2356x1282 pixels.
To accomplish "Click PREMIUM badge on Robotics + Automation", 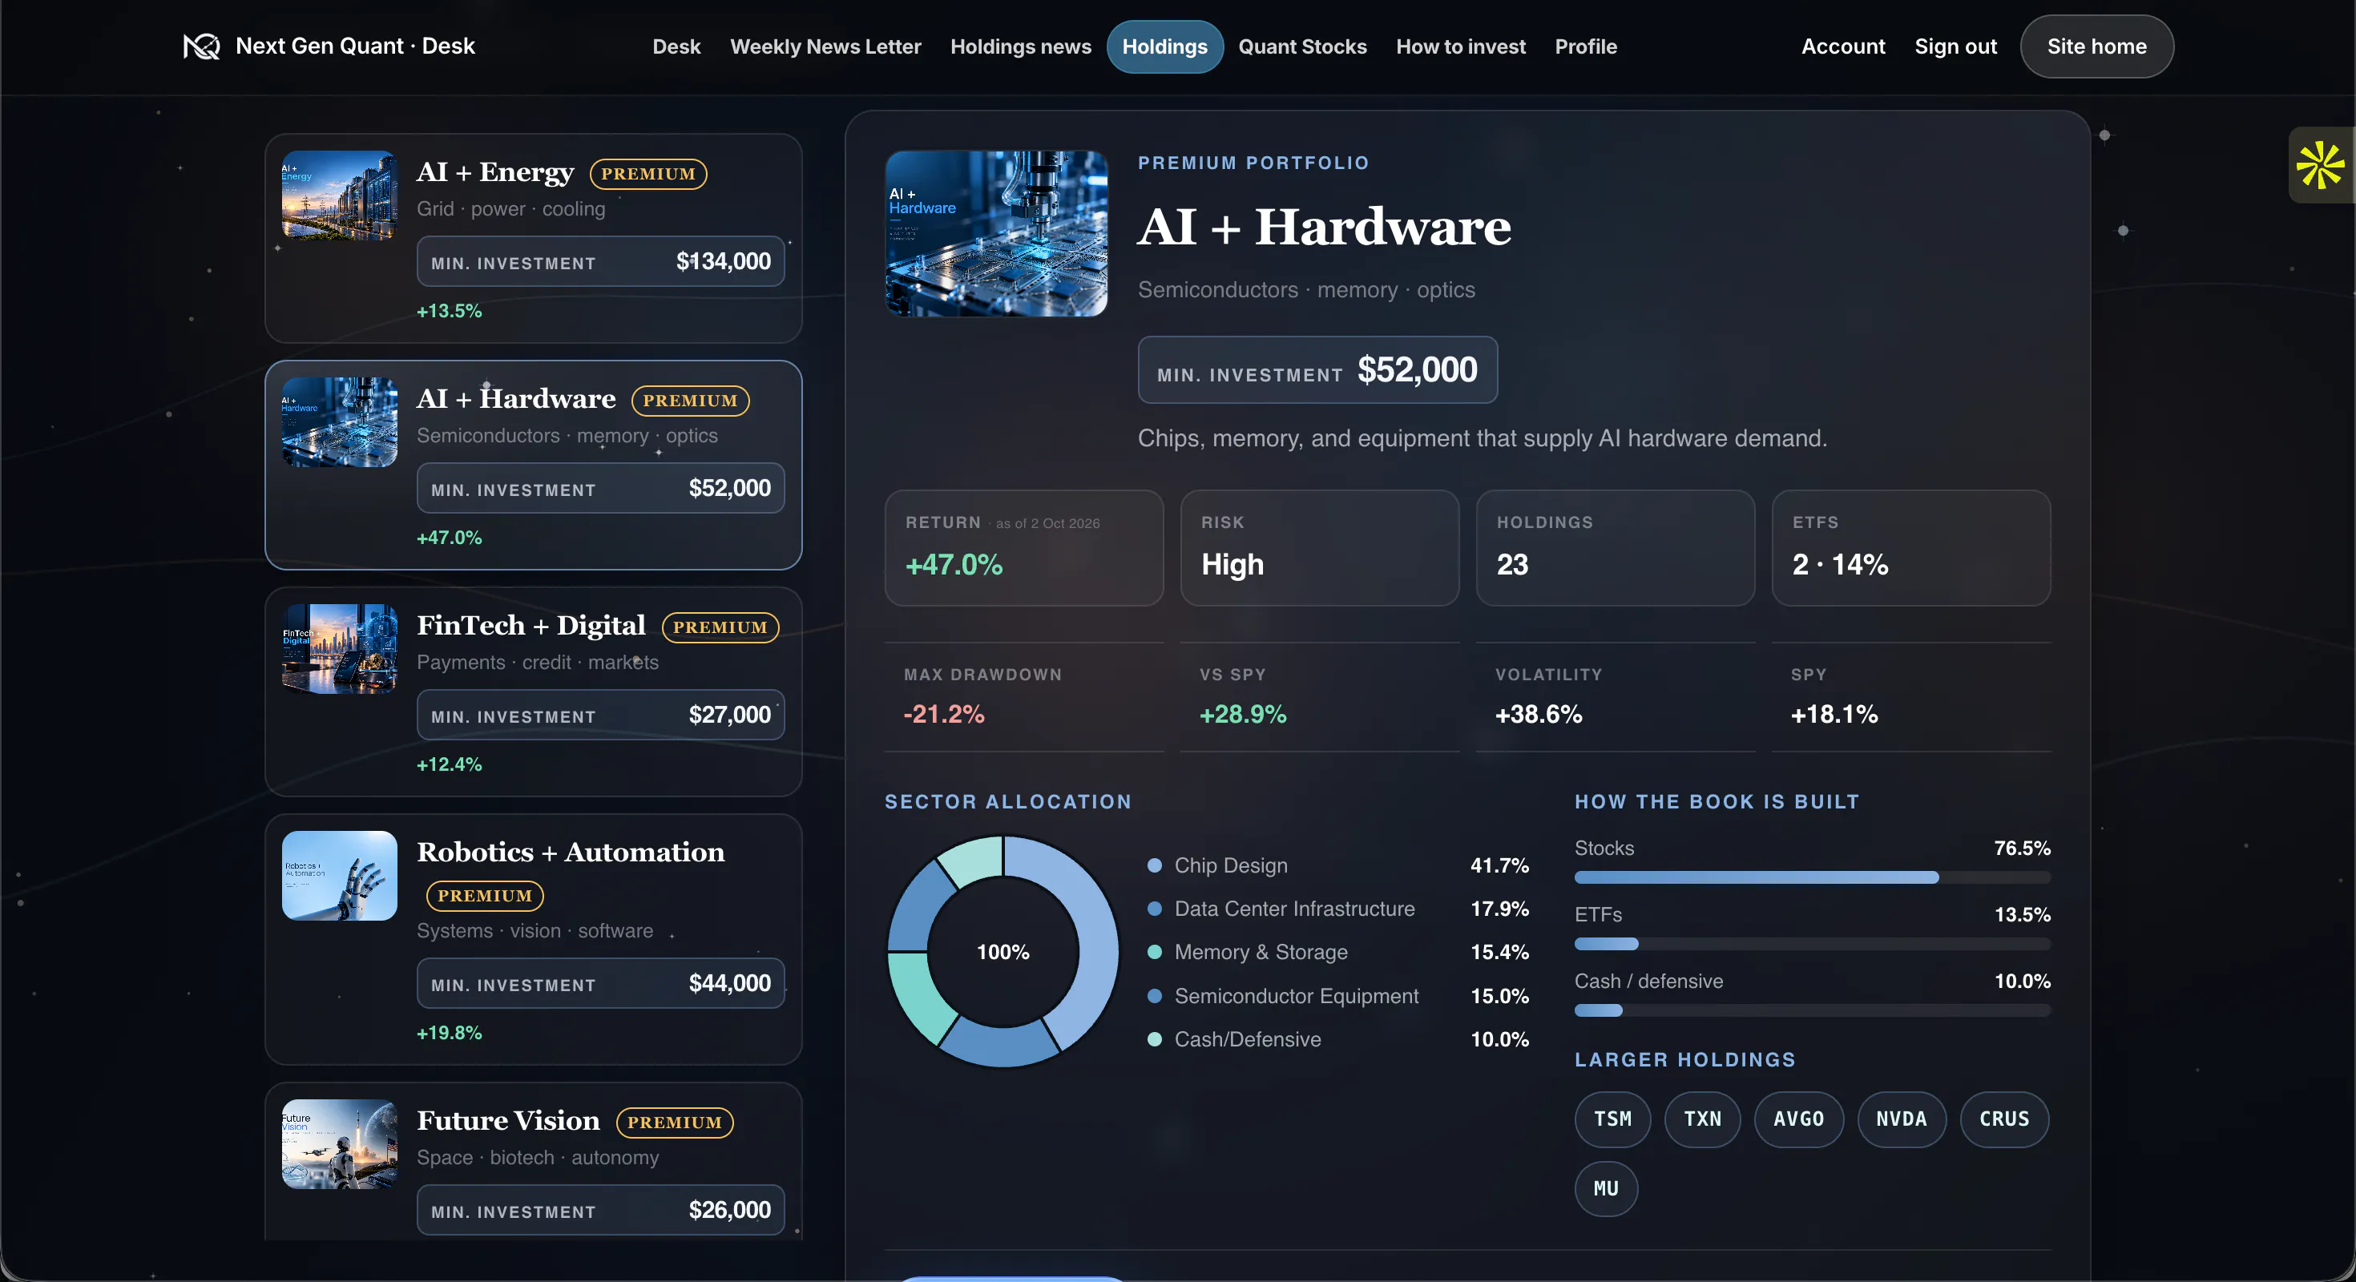I will [x=485, y=895].
